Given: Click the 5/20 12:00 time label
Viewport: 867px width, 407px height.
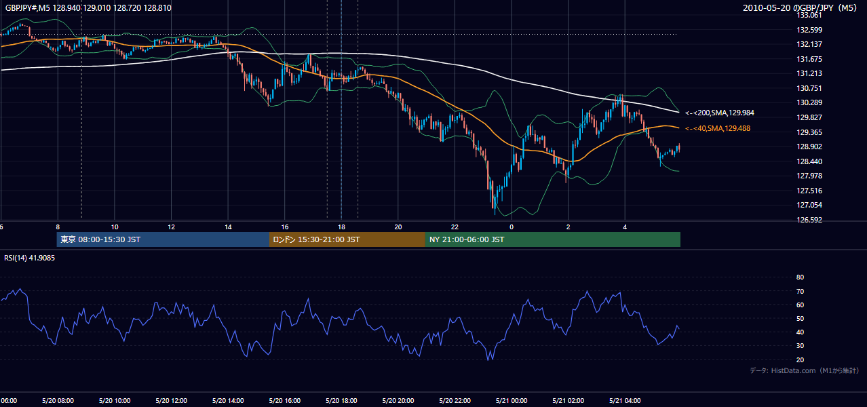Looking at the screenshot, I should [x=171, y=401].
